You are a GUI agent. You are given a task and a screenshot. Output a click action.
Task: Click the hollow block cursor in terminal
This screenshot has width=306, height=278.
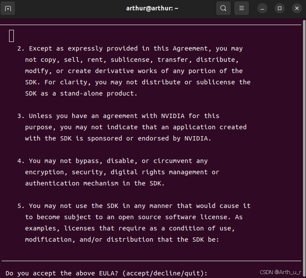click(12, 36)
